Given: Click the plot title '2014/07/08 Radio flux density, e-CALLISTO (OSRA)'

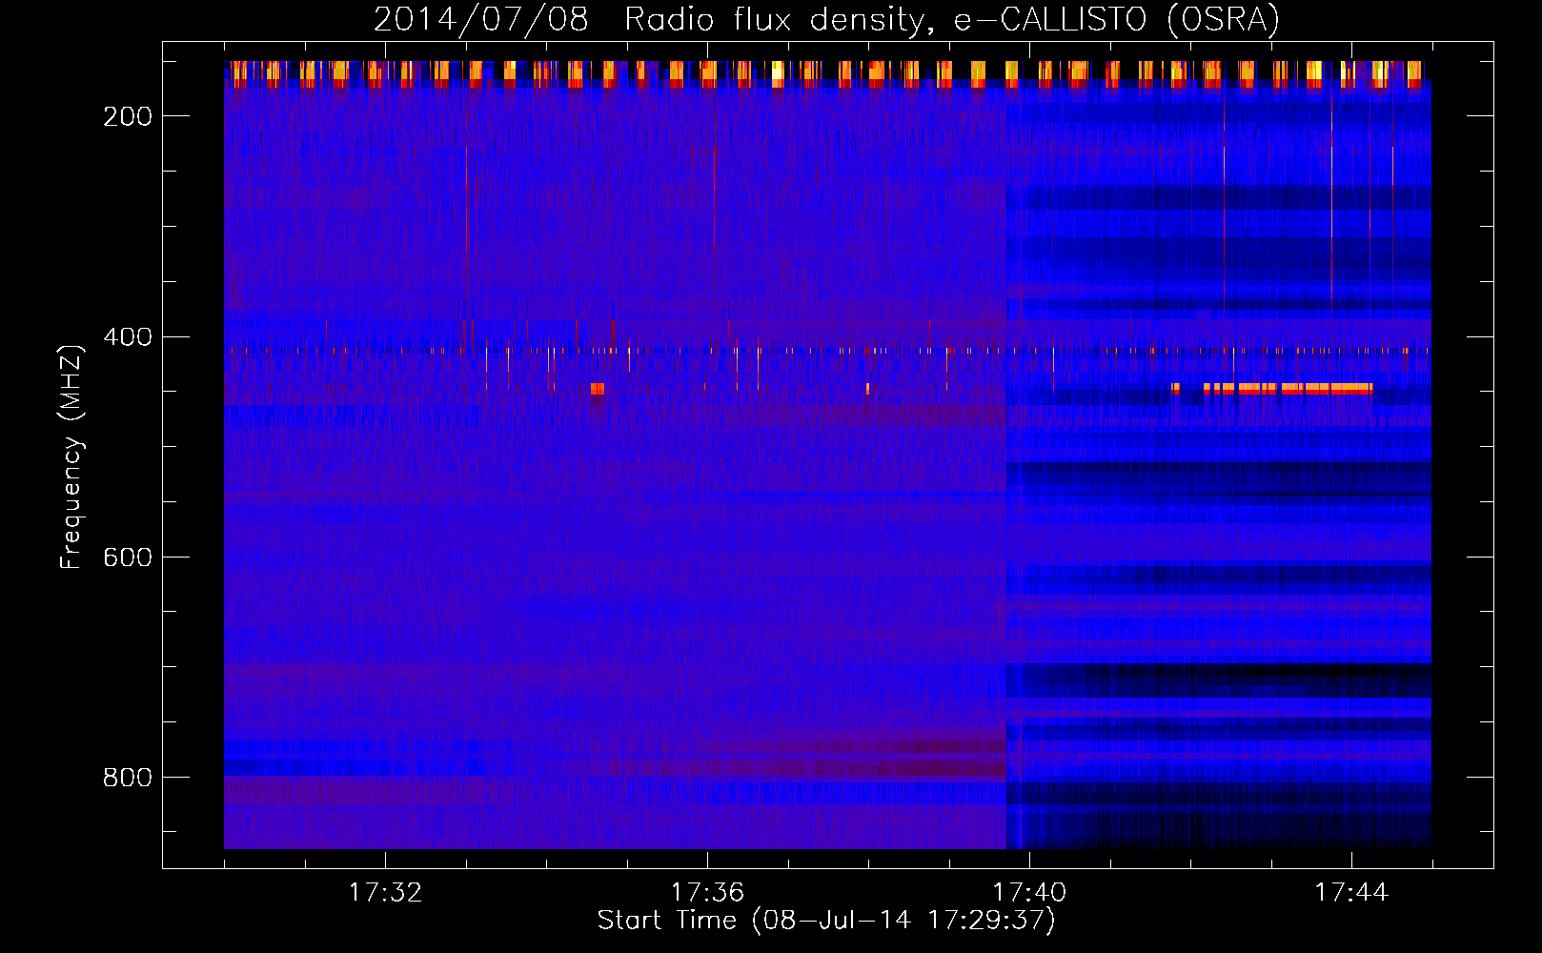Looking at the screenshot, I should 826,19.
